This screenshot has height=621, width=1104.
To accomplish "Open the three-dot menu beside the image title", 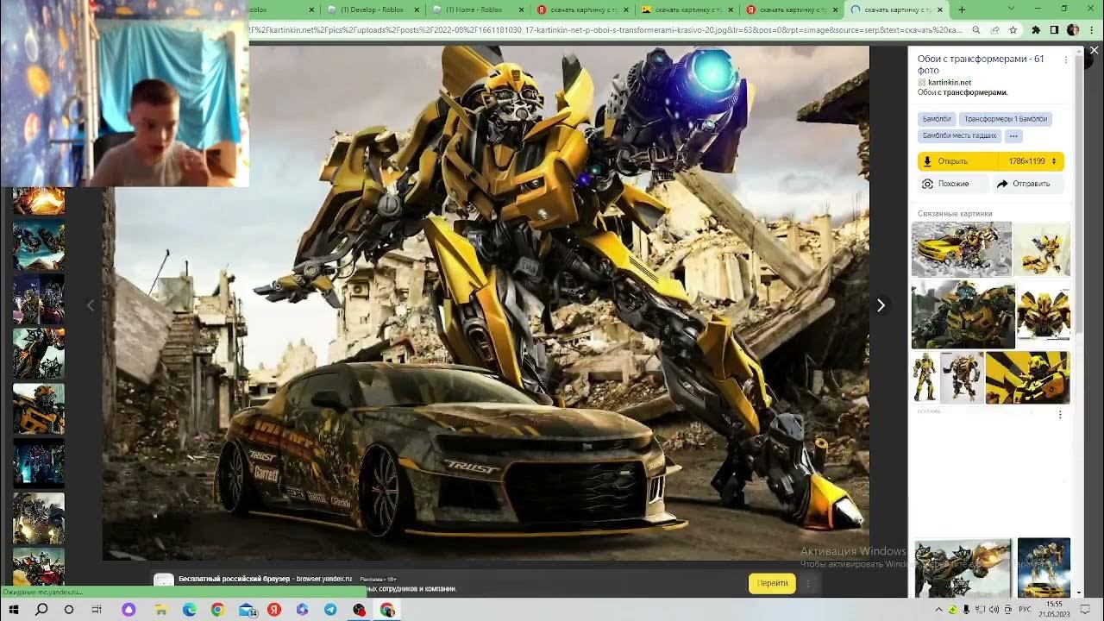I will point(1066,60).
